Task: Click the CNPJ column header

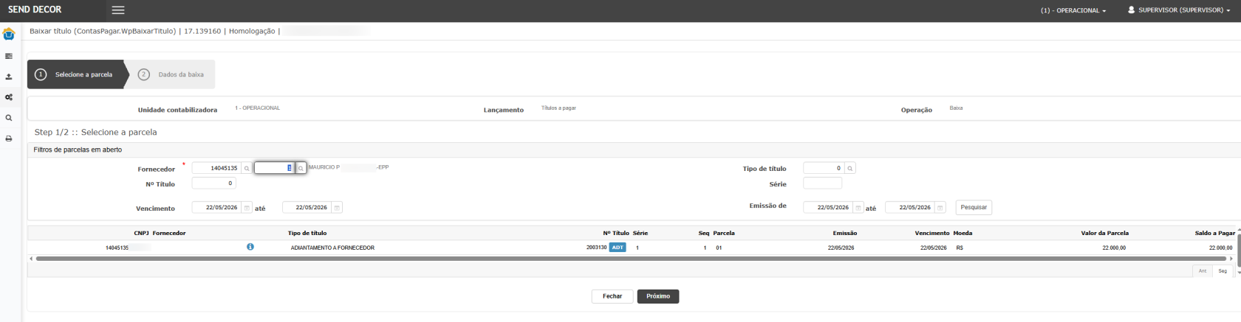Action: (x=141, y=233)
